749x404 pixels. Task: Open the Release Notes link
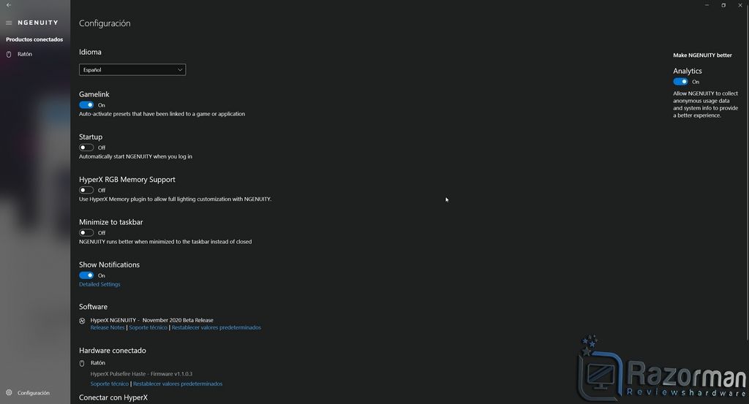click(108, 328)
